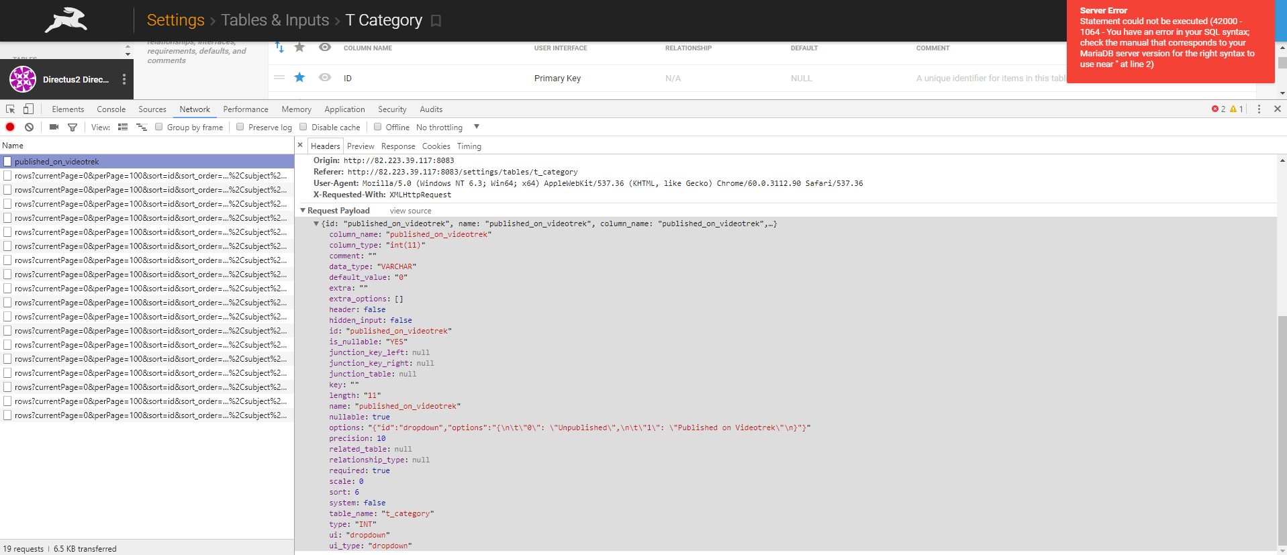Click the red record network log button
The height and width of the screenshot is (555, 1287).
(x=10, y=127)
